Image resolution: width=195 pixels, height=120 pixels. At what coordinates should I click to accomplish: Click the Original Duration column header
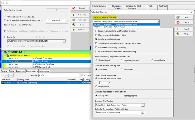(99, 7)
